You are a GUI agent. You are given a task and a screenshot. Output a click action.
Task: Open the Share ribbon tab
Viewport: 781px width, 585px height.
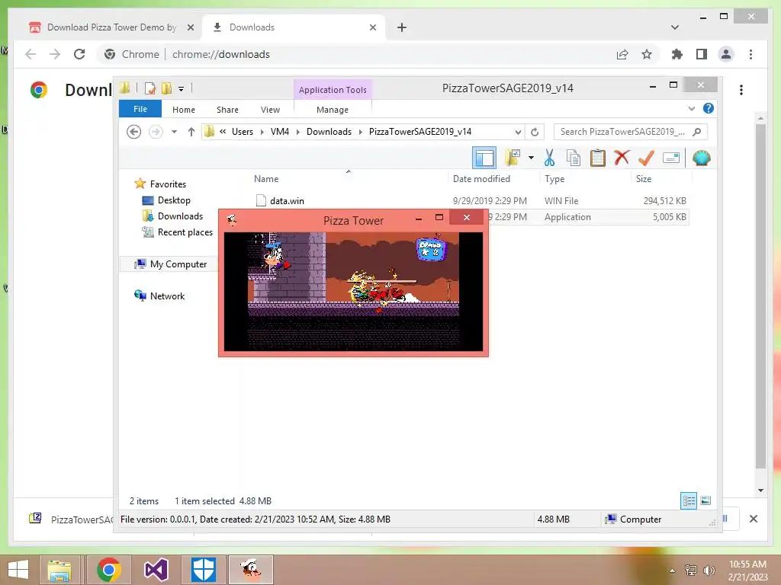click(x=227, y=110)
